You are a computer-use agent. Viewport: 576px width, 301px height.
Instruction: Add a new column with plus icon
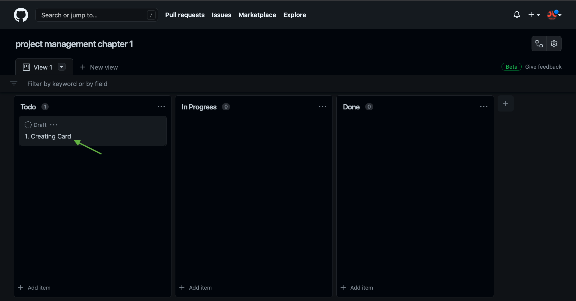(x=505, y=103)
